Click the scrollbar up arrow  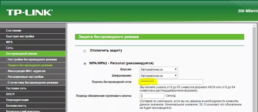254,25
